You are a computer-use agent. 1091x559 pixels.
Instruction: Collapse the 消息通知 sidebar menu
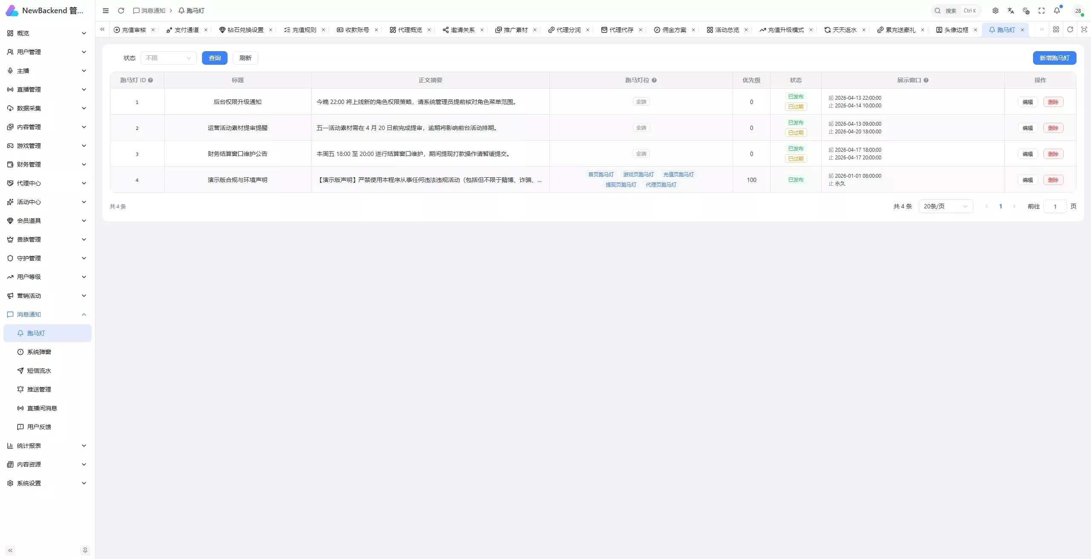[47, 314]
